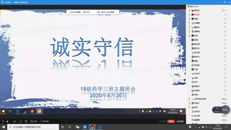This screenshot has height=130, width=231.
Task: Open Edge browser on Windows taskbar
Action: pos(100,127)
